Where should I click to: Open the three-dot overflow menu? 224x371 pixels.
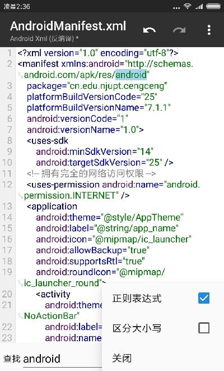coord(209,30)
